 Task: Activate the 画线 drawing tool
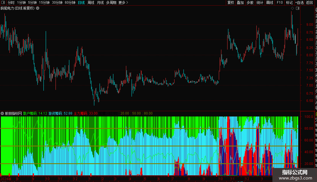click(270, 3)
